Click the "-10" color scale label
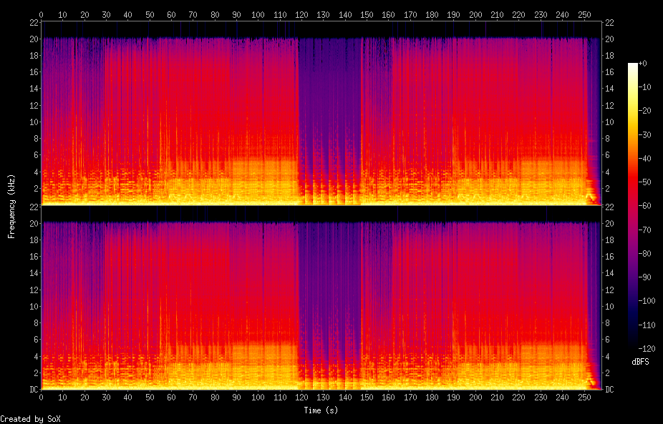This screenshot has height=424, width=663. pyautogui.click(x=644, y=87)
